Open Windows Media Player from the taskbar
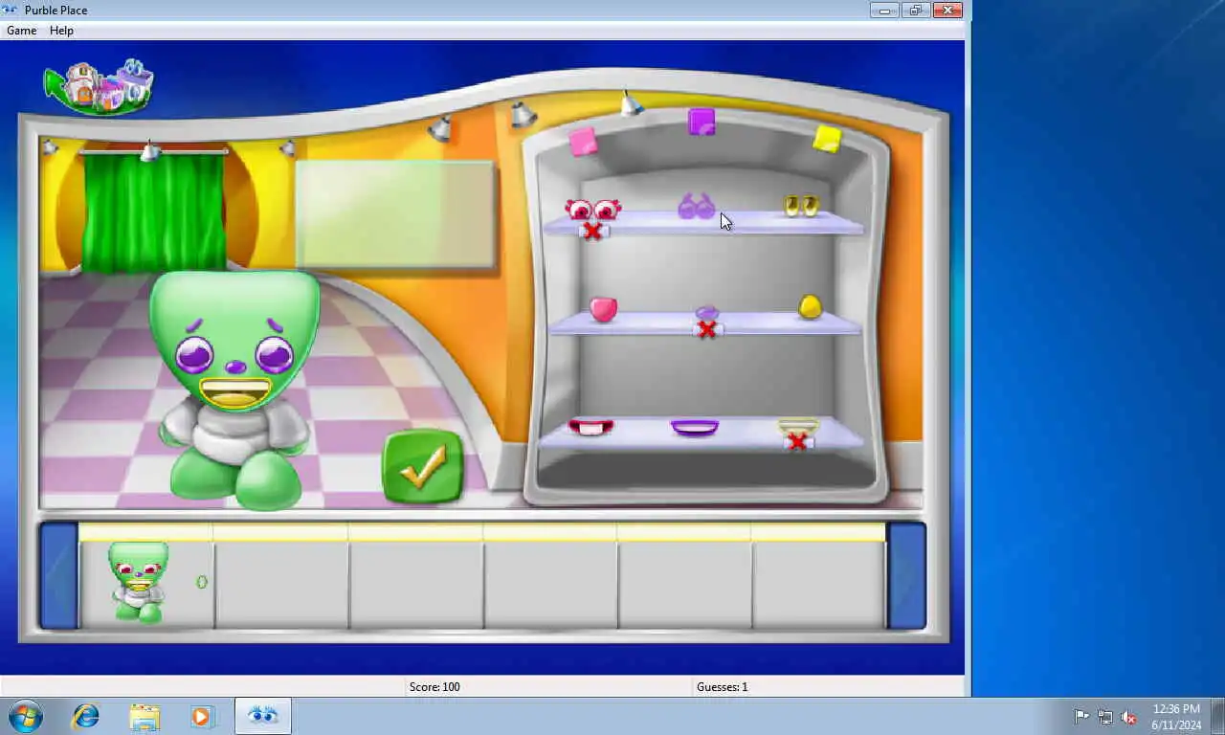This screenshot has height=735, width=1225. tap(202, 716)
